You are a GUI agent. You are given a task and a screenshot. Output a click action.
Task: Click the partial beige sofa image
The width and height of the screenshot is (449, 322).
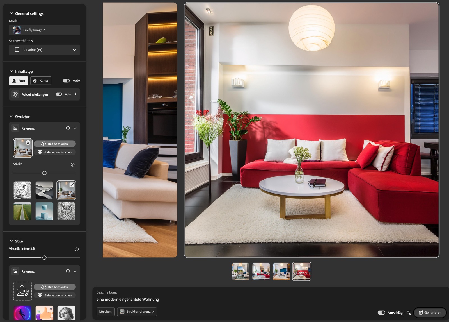140,130
